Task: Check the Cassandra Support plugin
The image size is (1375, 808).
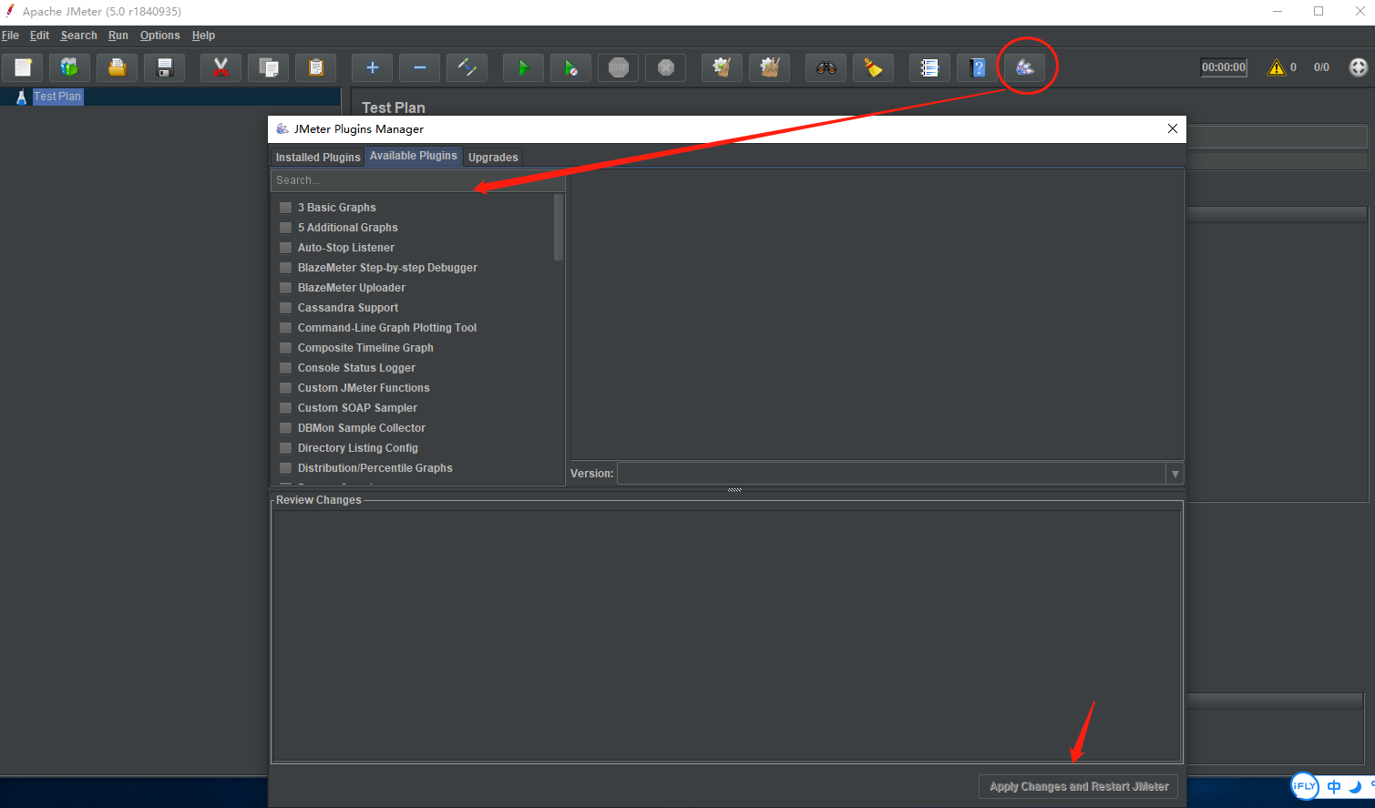Action: pyautogui.click(x=286, y=308)
